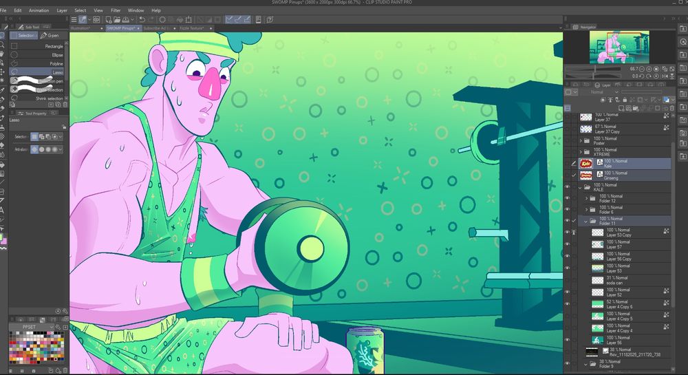Viewport: 688px width, 375px height.
Task: Open the Animation menu
Action: pyautogui.click(x=39, y=10)
